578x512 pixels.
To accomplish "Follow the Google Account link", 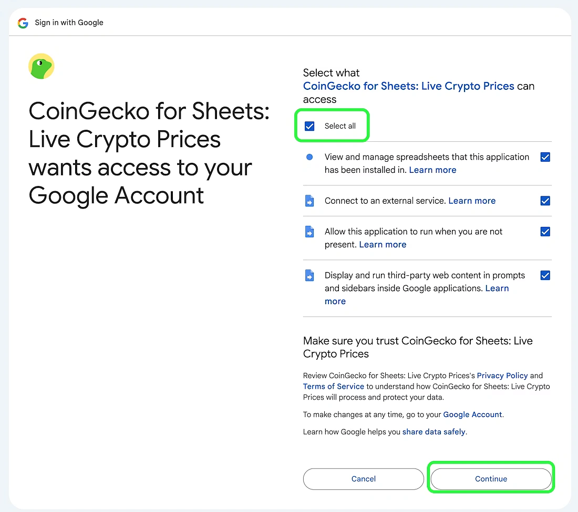I will (x=472, y=414).
